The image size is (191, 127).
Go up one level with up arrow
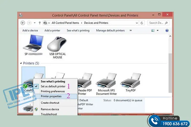39,23
